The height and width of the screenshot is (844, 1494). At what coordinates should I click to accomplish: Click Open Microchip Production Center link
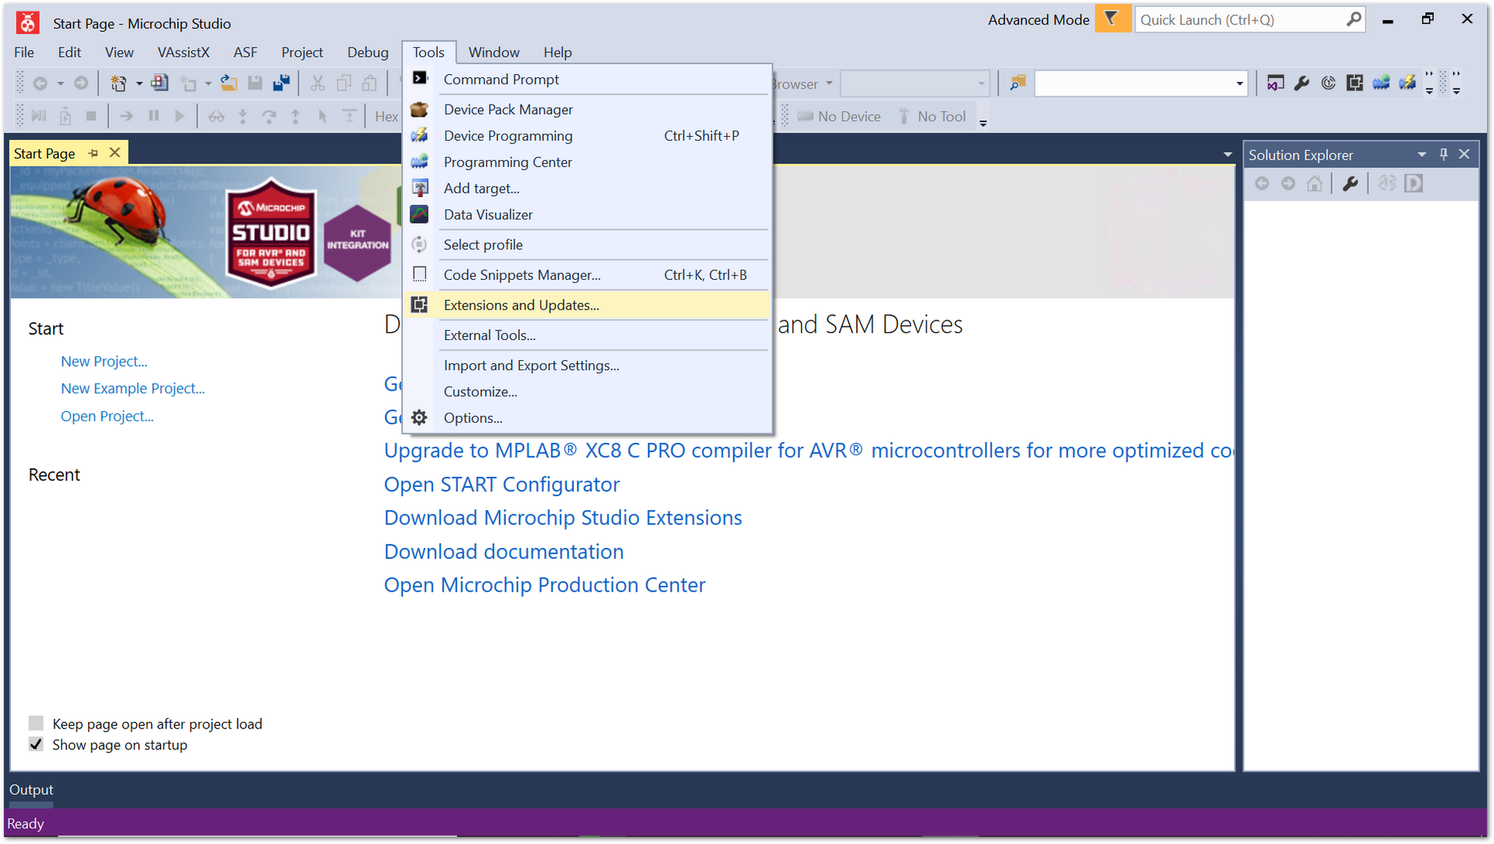tap(544, 585)
